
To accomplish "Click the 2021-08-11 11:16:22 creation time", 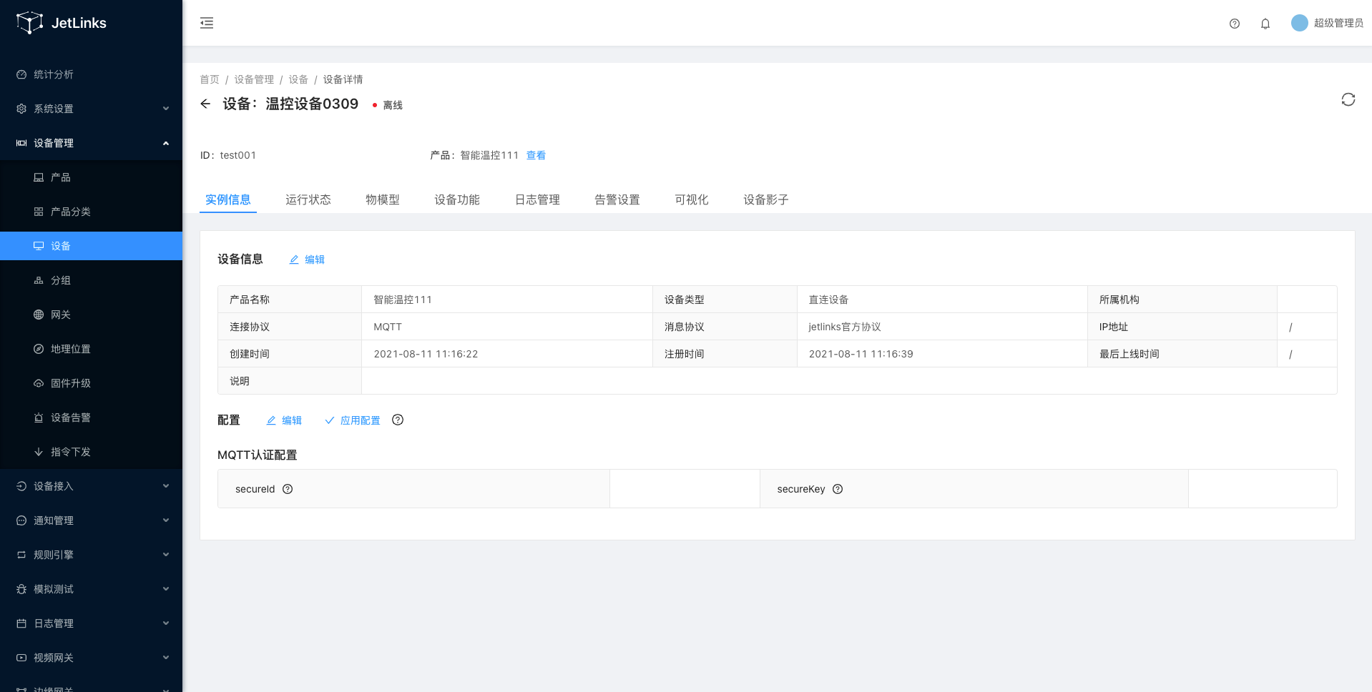I will coord(426,354).
